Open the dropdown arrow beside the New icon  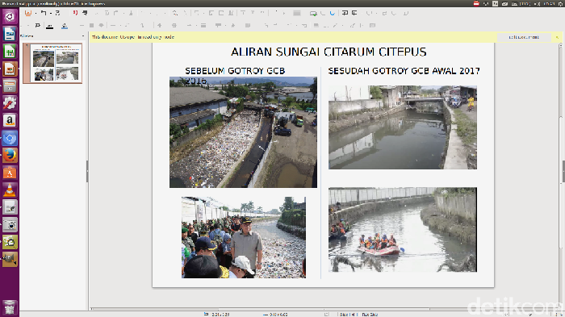click(x=36, y=14)
